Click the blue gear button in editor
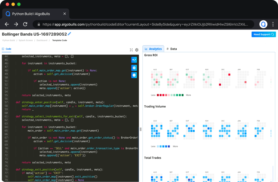Viewport: 278px width, 182px height. click(x=134, y=68)
